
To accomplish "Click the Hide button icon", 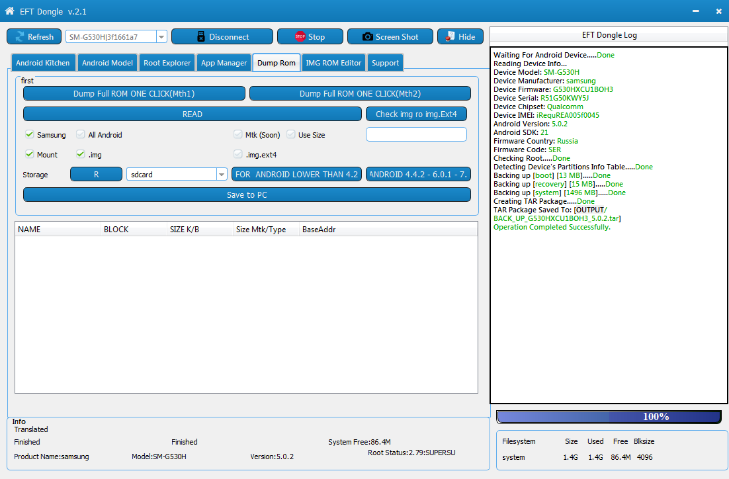I will click(450, 36).
